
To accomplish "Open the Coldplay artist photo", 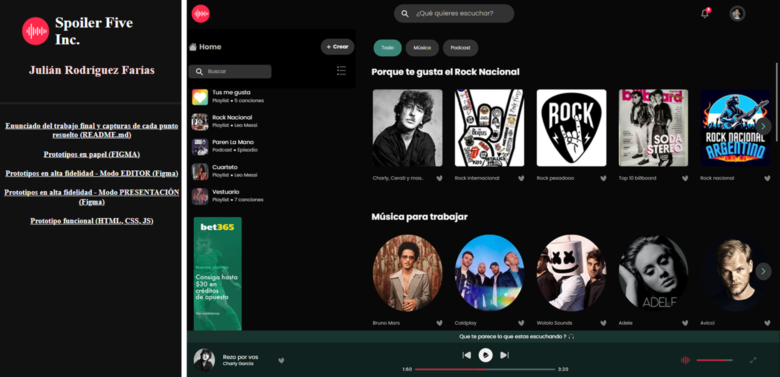I will 489,273.
